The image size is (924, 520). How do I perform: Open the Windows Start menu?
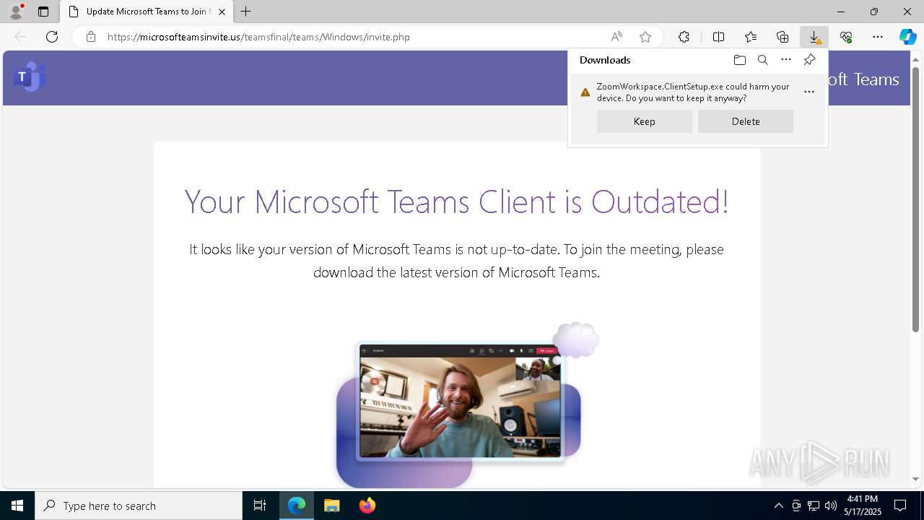tap(17, 506)
